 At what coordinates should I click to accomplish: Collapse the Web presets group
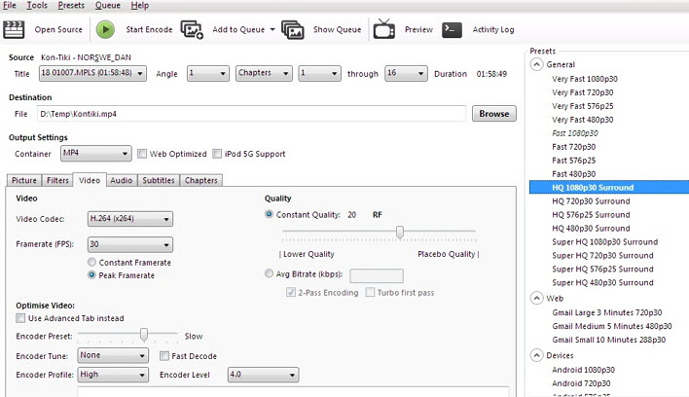(536, 298)
